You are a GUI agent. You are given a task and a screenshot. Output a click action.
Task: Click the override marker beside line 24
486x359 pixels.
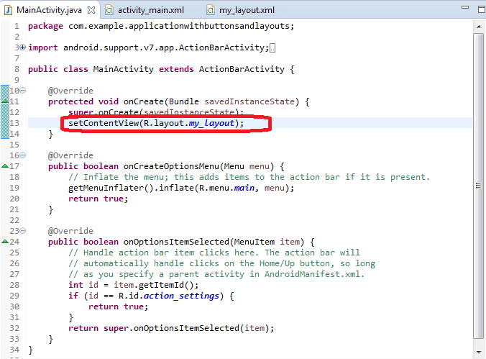[6, 242]
